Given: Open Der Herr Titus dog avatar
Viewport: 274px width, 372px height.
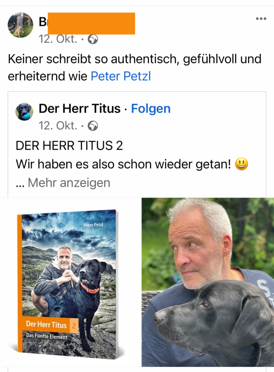Looking at the screenshot, I should pyautogui.click(x=24, y=112).
